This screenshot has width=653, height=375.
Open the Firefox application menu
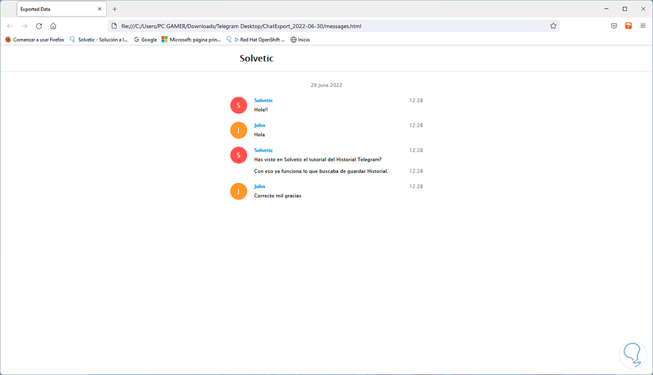click(643, 26)
